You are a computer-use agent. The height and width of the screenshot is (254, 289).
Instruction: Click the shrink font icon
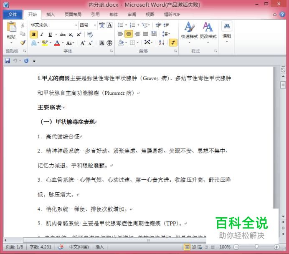(90, 43)
